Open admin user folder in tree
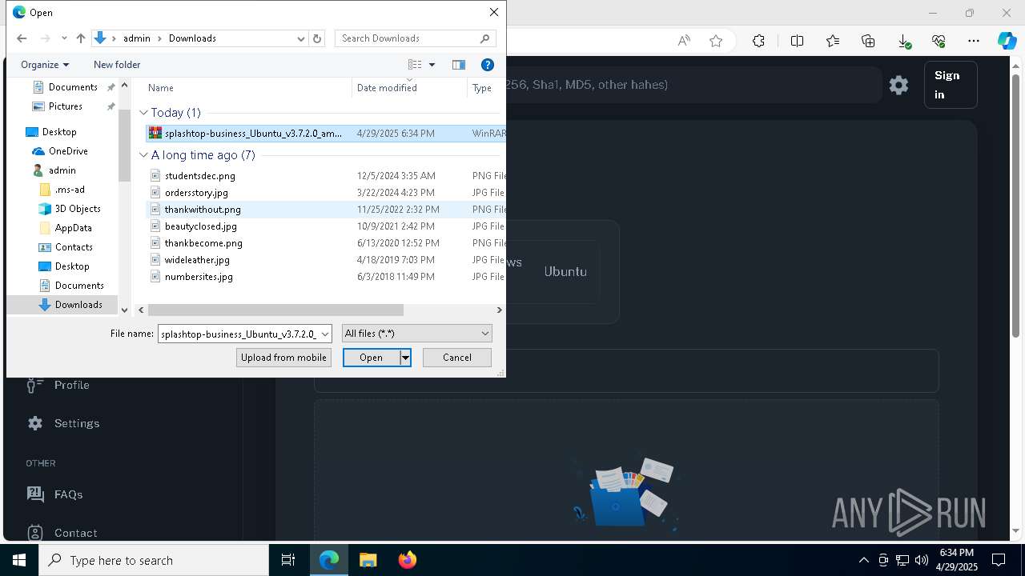The height and width of the screenshot is (576, 1025). 62,170
